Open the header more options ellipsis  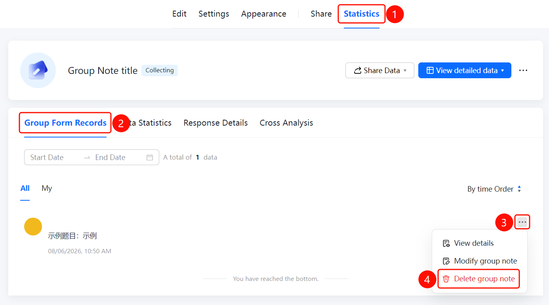point(523,70)
